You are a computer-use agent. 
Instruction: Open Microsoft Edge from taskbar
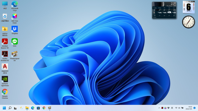32,108
